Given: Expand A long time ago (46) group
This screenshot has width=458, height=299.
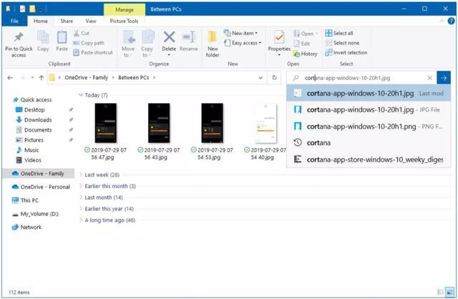Looking at the screenshot, I should click(x=81, y=220).
